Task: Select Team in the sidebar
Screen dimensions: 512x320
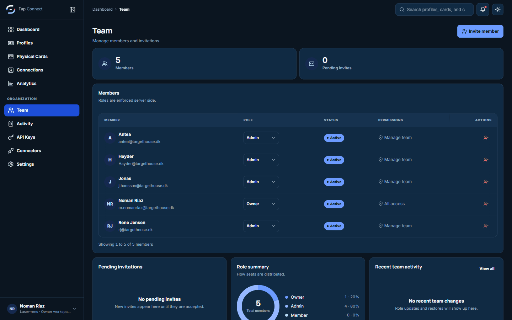Action: pyautogui.click(x=42, y=110)
